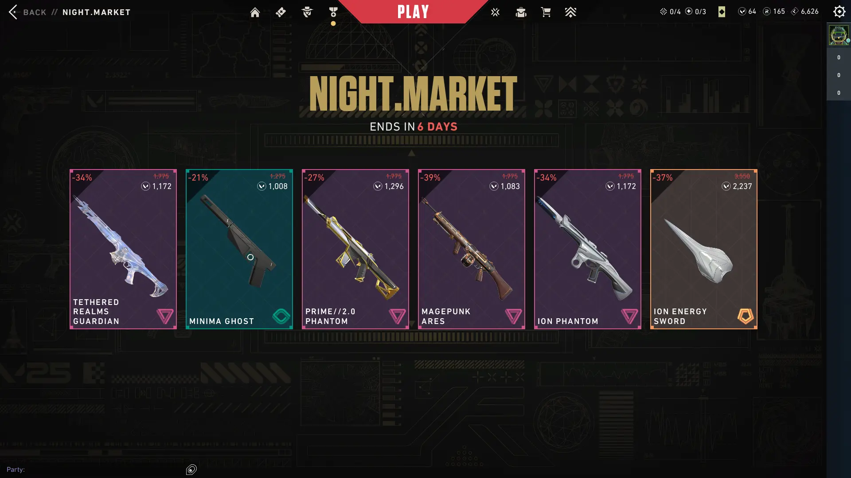Viewport: 851px width, 478px height.
Task: Select the Magepunk Ares card
Action: 472,249
